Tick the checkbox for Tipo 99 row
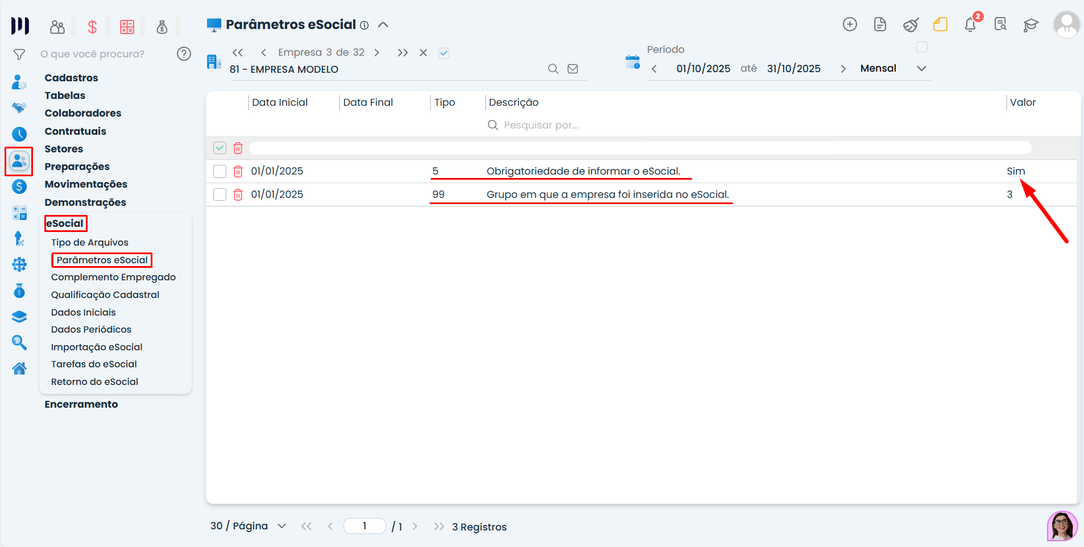This screenshot has width=1084, height=547. (x=220, y=194)
